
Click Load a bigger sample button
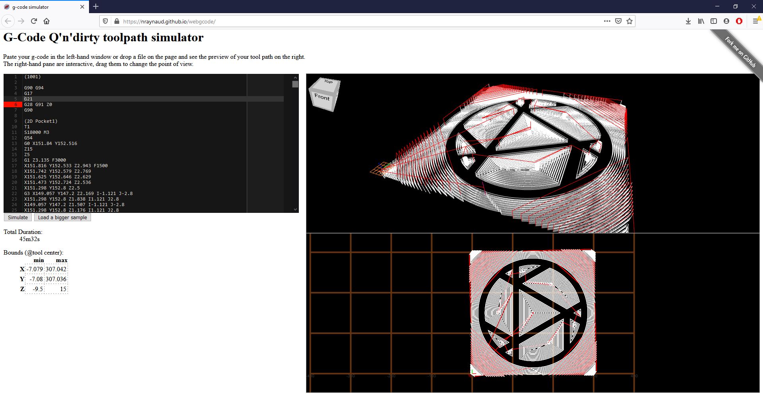coord(62,217)
